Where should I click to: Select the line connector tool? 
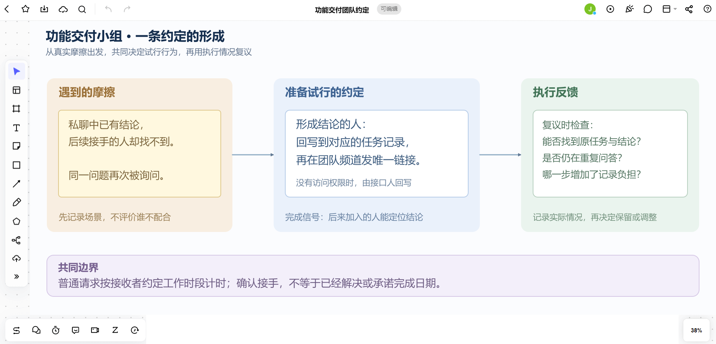[x=16, y=184]
